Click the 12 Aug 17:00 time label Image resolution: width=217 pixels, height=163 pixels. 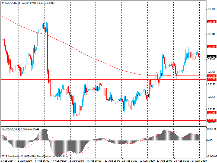tap(147, 161)
